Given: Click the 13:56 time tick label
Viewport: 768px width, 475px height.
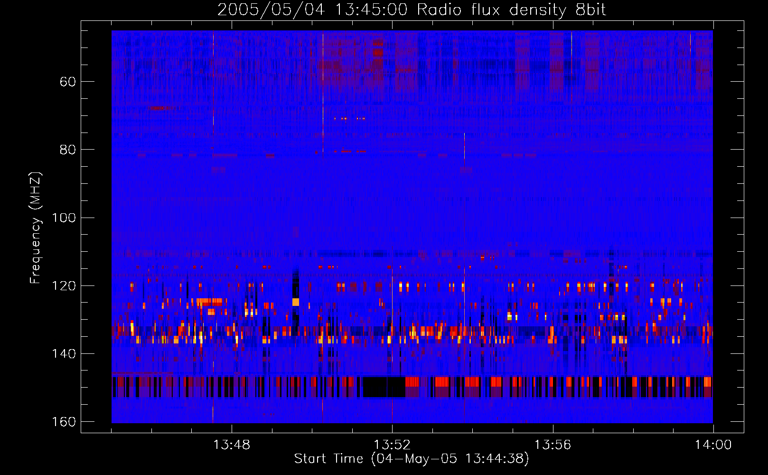Looking at the screenshot, I should pyautogui.click(x=553, y=445).
